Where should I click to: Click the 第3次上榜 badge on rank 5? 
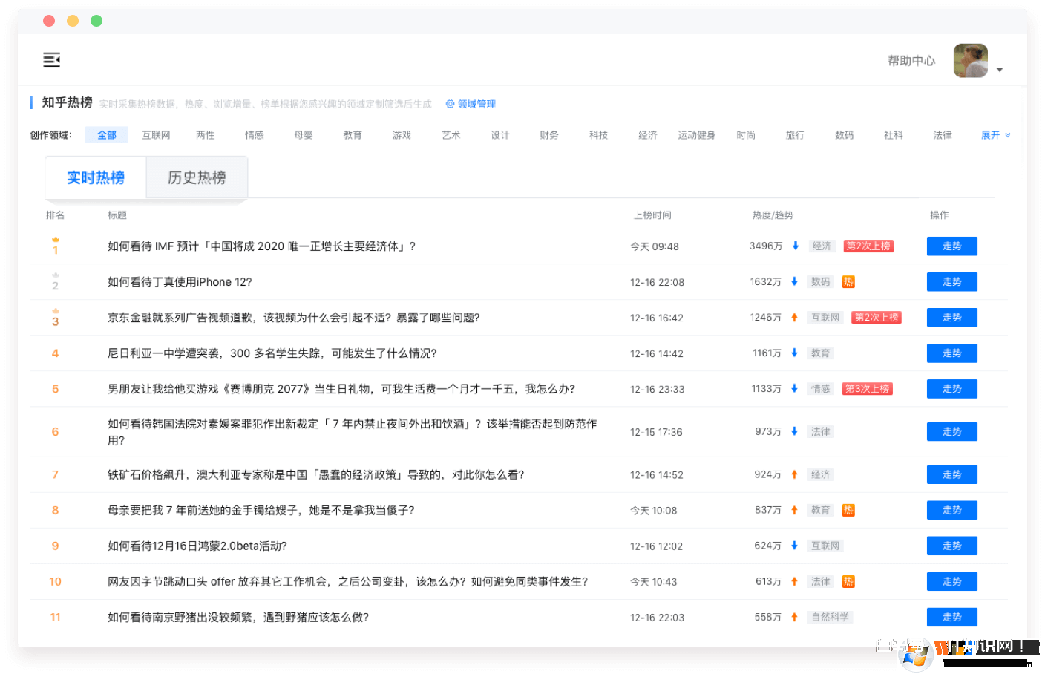(x=867, y=389)
